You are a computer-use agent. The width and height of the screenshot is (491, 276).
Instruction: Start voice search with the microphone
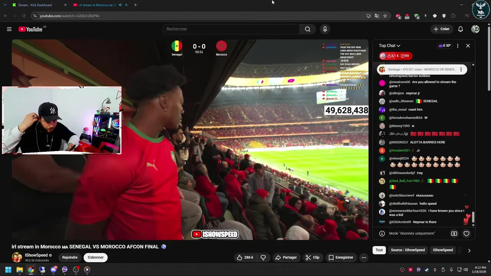point(325,29)
